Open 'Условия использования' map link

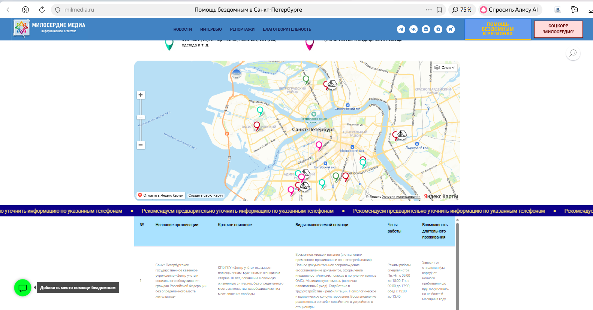click(x=401, y=197)
